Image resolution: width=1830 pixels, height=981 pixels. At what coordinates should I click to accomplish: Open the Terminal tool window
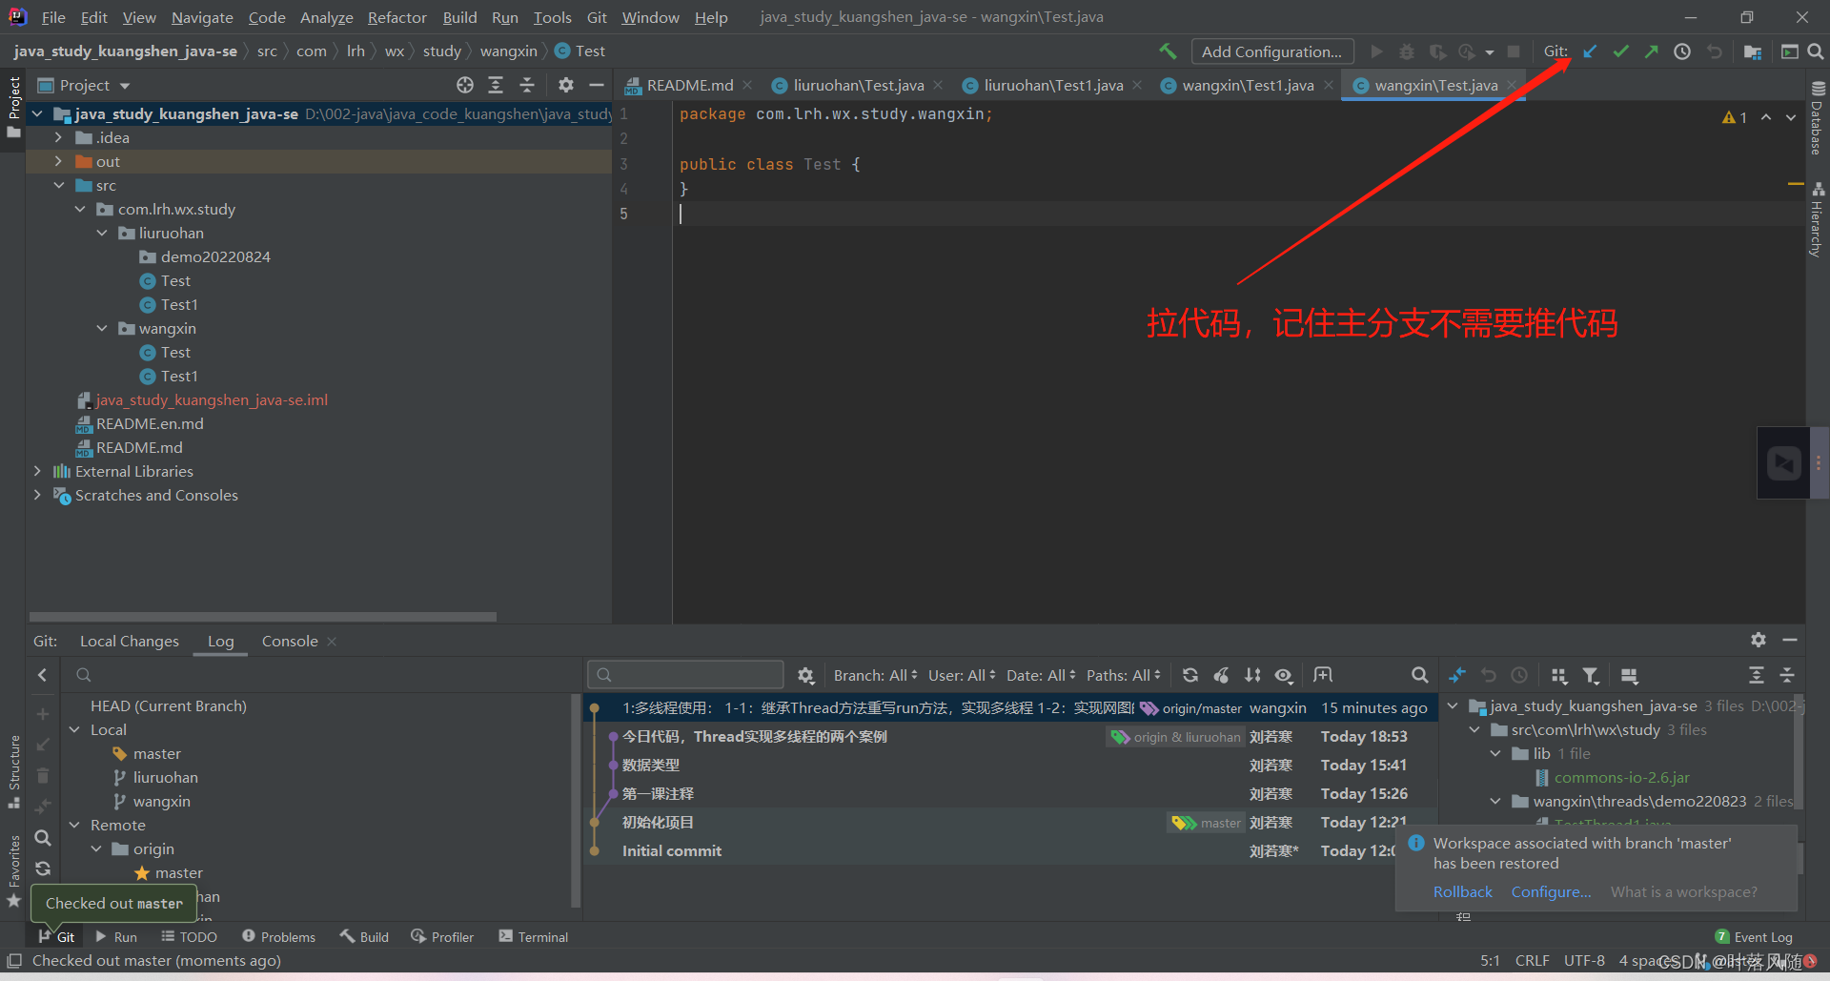click(534, 937)
